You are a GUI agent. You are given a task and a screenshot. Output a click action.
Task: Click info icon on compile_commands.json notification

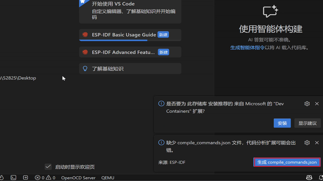coord(161,143)
